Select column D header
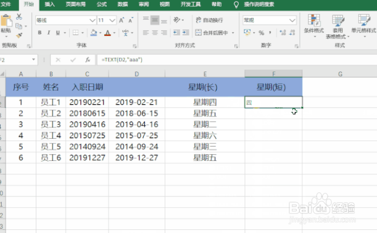This screenshot has width=377, height=233. 137,74
